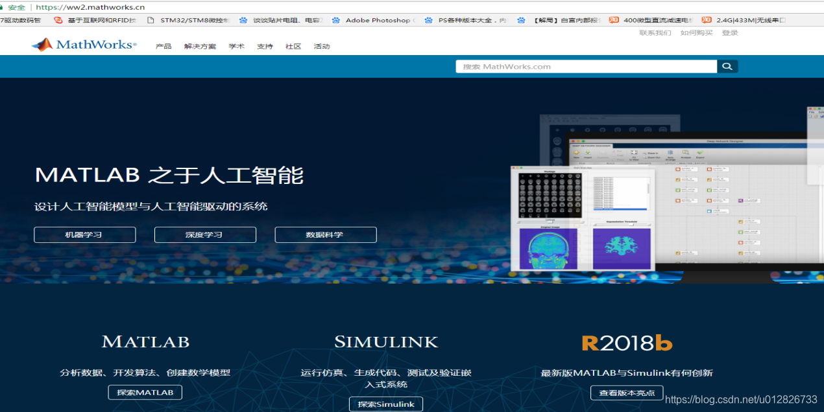The image size is (824, 412).
Task: Open the 支持 menu
Action: pos(265,47)
